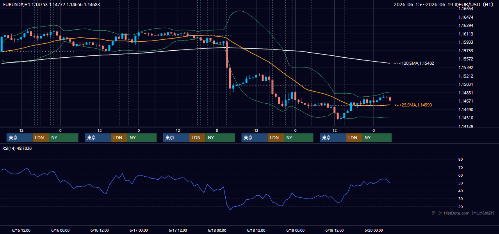Click the rightmost LDN session block
This screenshot has height=234, width=499.
point(354,138)
